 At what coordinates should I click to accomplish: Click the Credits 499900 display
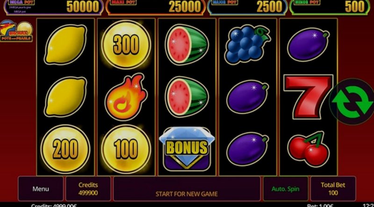[88, 189]
